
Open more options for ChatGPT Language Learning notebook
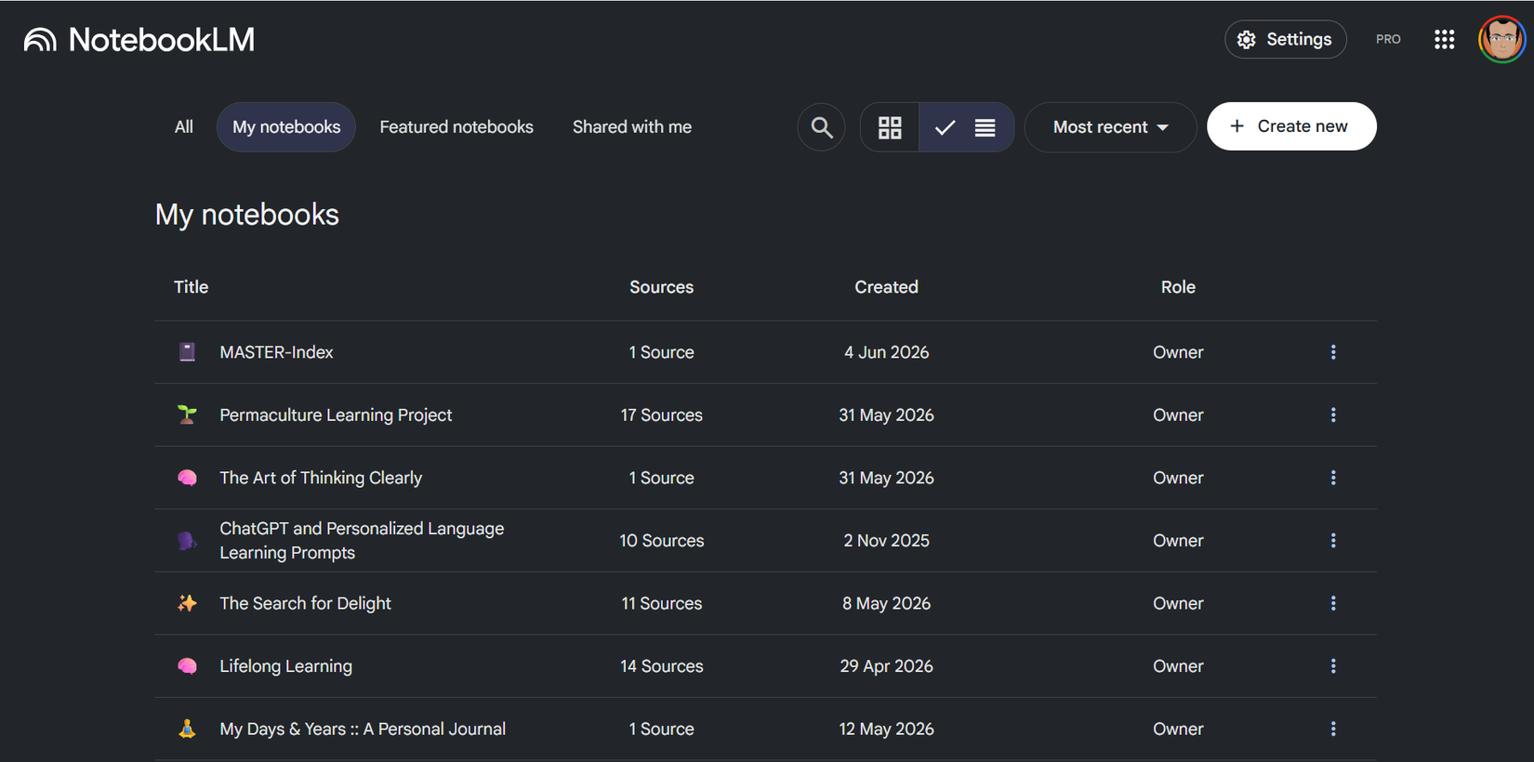pyautogui.click(x=1333, y=541)
